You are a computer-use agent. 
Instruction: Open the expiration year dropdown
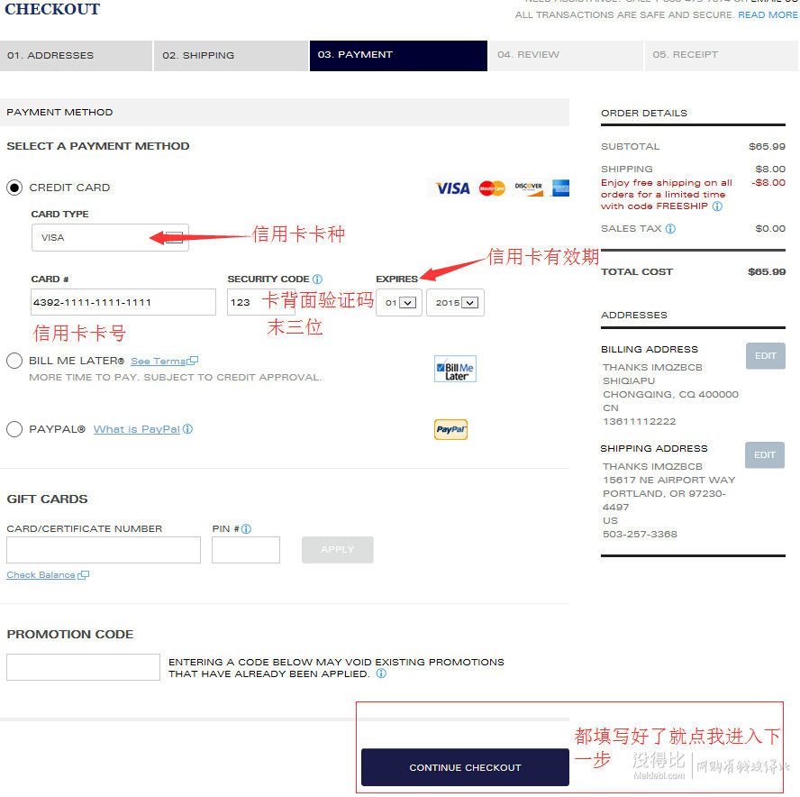click(455, 303)
